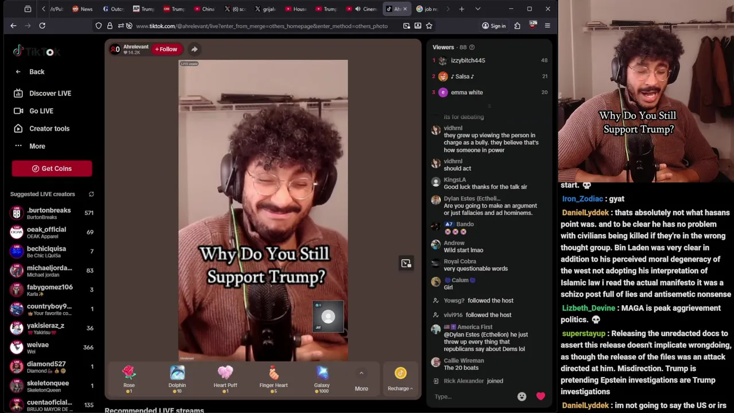
Task: Expand viewer ranking with double chevron
Action: coord(489,106)
